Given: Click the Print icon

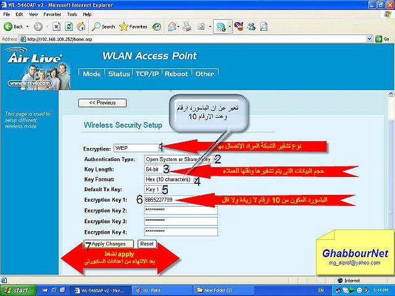Looking at the screenshot, I should (x=187, y=27).
